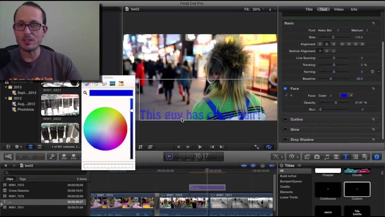This screenshot has width=385, height=217.
Task: Jump to previous edit point
Action: tap(212, 147)
